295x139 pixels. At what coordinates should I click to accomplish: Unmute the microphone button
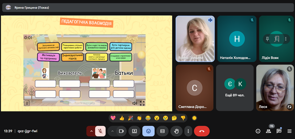100,131
